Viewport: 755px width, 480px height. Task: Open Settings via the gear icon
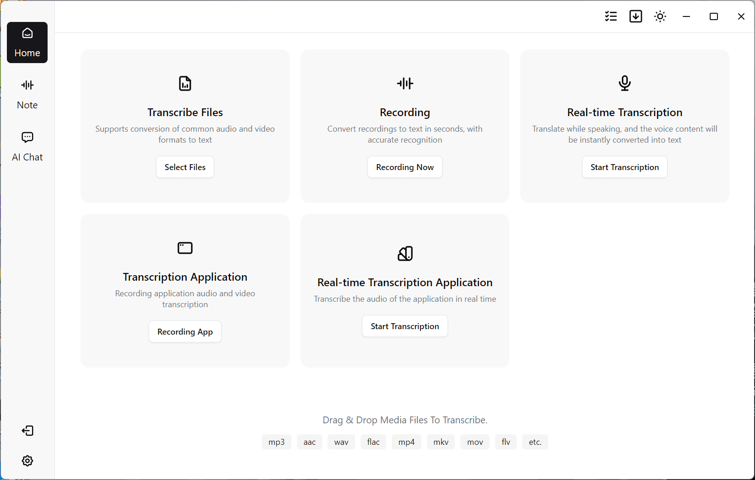coord(27,461)
